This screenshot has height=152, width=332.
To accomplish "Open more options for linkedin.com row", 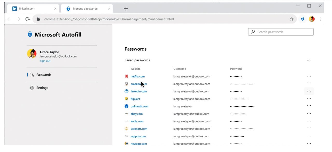I will (309, 91).
